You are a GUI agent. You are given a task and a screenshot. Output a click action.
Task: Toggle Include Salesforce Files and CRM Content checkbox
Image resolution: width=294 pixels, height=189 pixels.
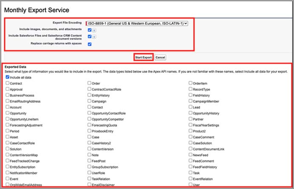point(89,37)
